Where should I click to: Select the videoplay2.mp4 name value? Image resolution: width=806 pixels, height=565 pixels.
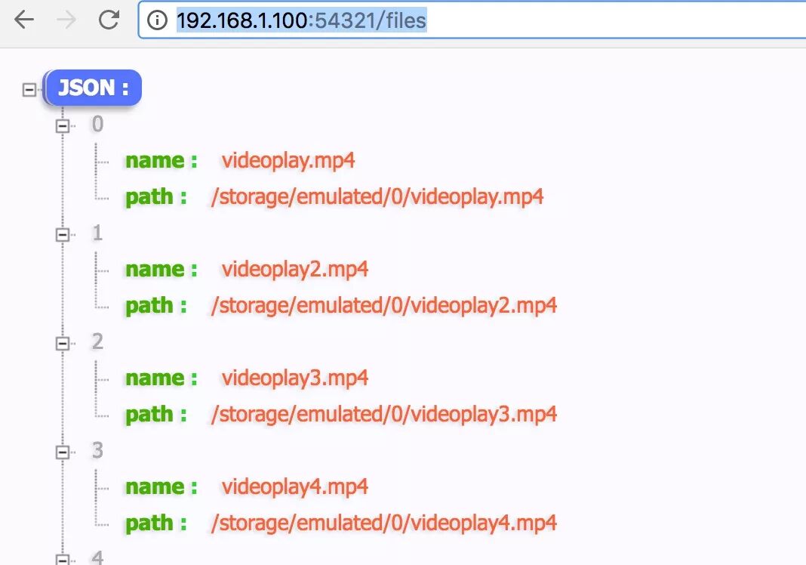pyautogui.click(x=295, y=270)
